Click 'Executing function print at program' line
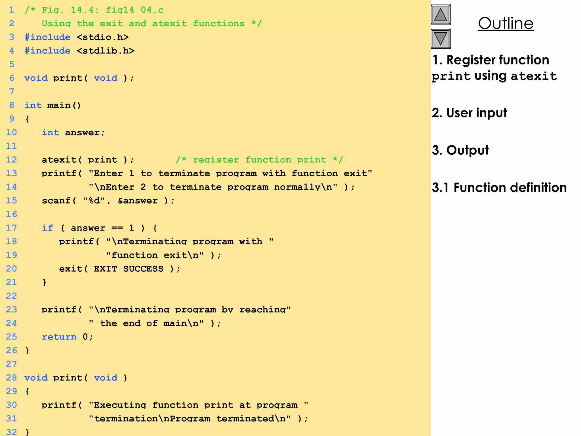 [175, 405]
